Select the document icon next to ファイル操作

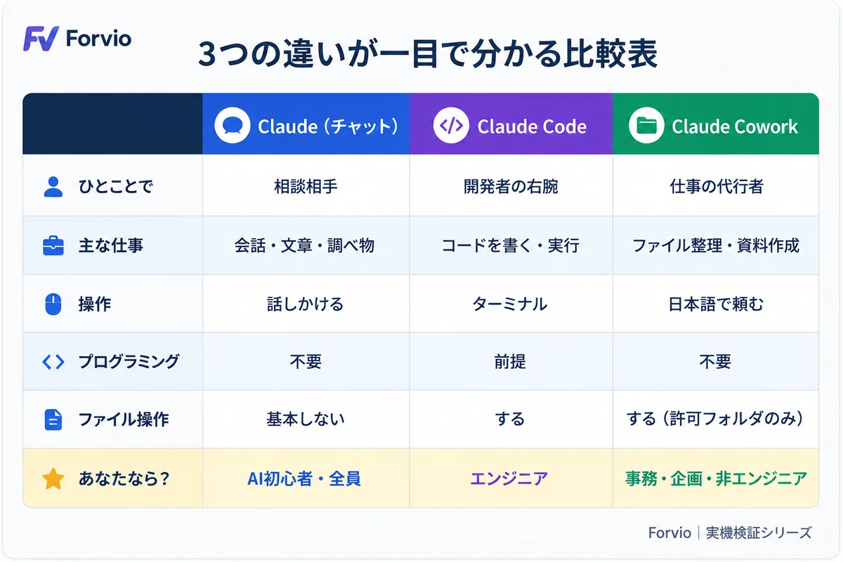point(53,419)
